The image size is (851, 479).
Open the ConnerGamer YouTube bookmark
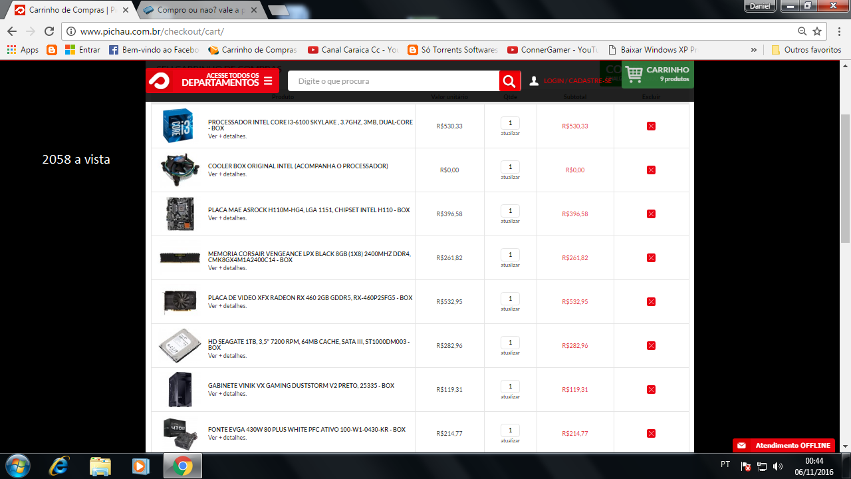pyautogui.click(x=552, y=50)
